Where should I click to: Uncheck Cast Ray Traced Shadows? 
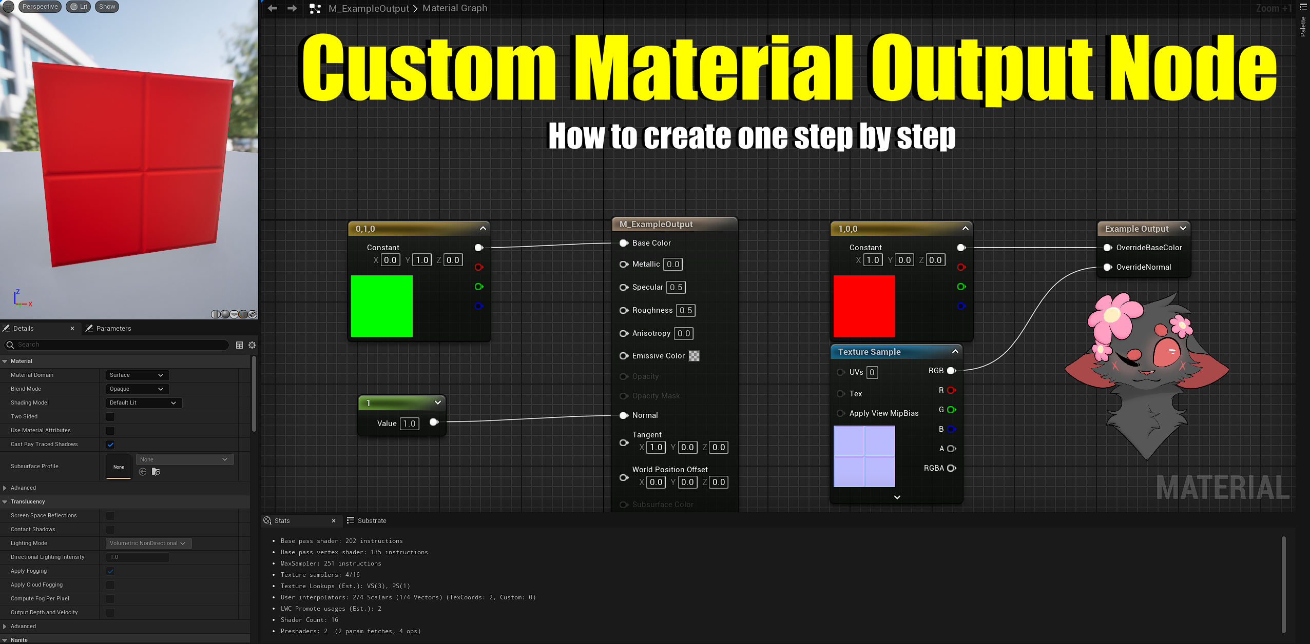click(110, 445)
